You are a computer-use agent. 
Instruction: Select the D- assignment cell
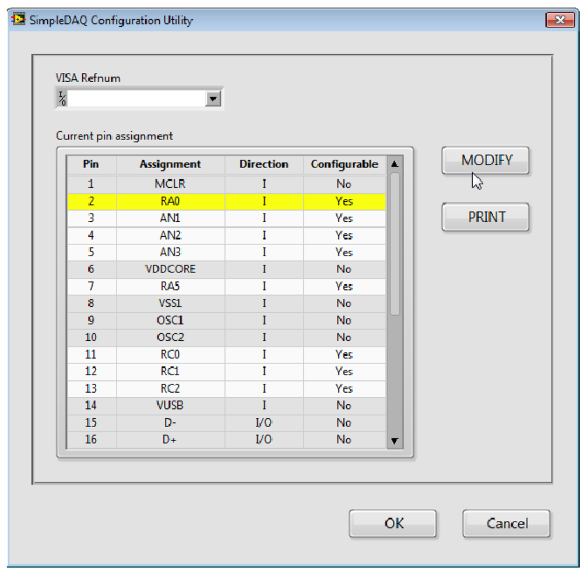point(171,422)
